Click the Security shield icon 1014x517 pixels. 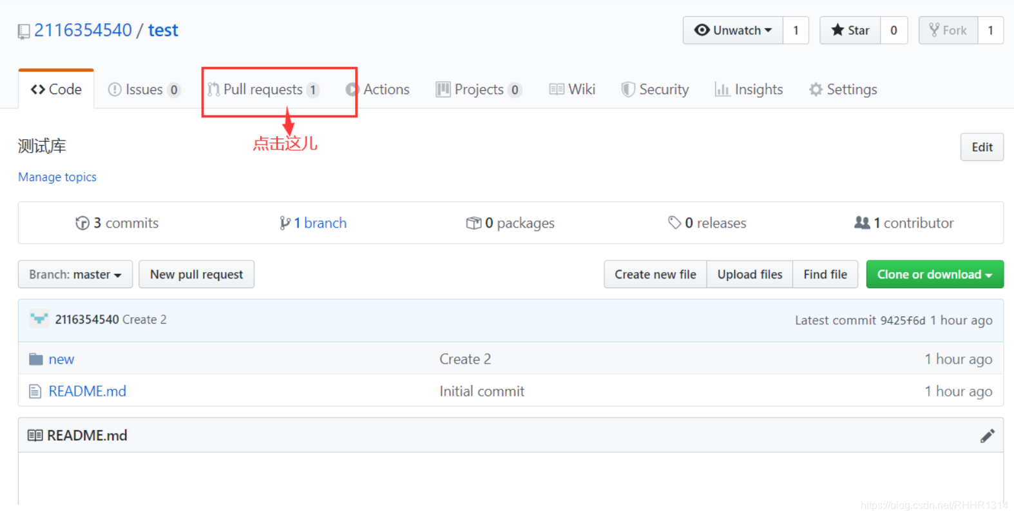(628, 90)
